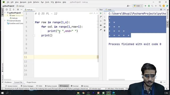Screen dimensions: 170x95
Task: Hide the Run tool window
Action: (164, 9)
